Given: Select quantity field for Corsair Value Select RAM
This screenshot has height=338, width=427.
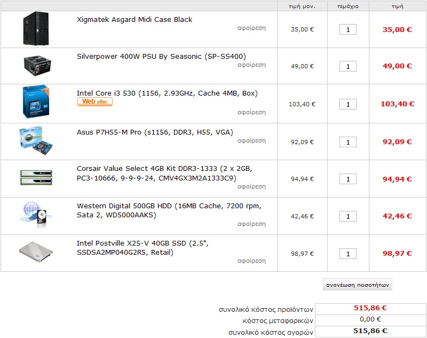Looking at the screenshot, I should (348, 179).
